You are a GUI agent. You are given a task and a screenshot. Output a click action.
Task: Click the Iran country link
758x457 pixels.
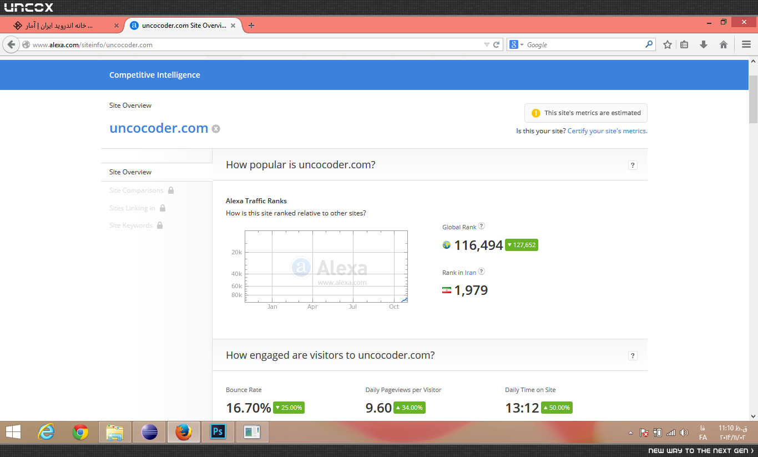[x=471, y=273]
